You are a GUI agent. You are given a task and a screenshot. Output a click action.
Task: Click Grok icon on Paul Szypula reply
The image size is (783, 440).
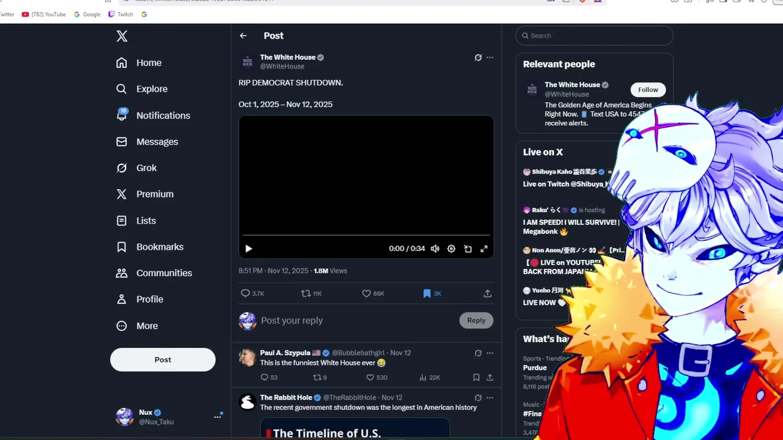(x=478, y=353)
